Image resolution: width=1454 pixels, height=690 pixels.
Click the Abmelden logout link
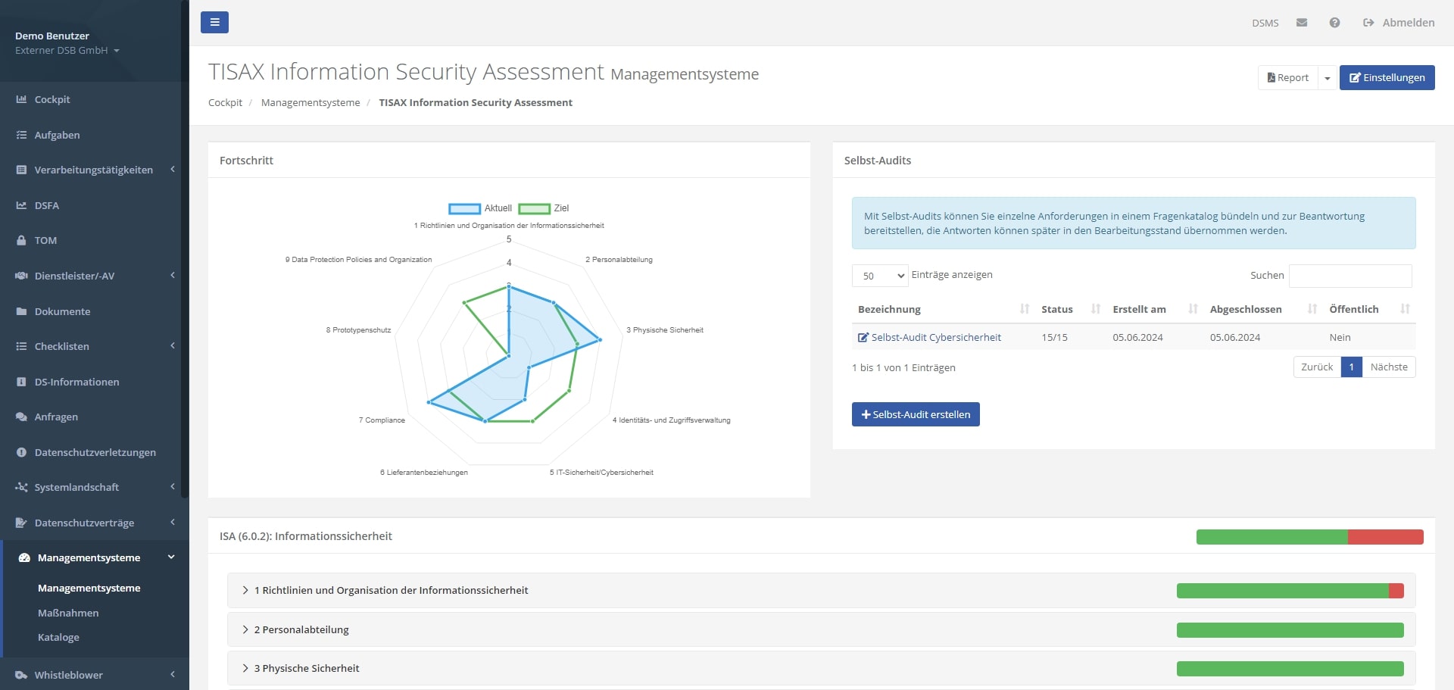pos(1399,23)
